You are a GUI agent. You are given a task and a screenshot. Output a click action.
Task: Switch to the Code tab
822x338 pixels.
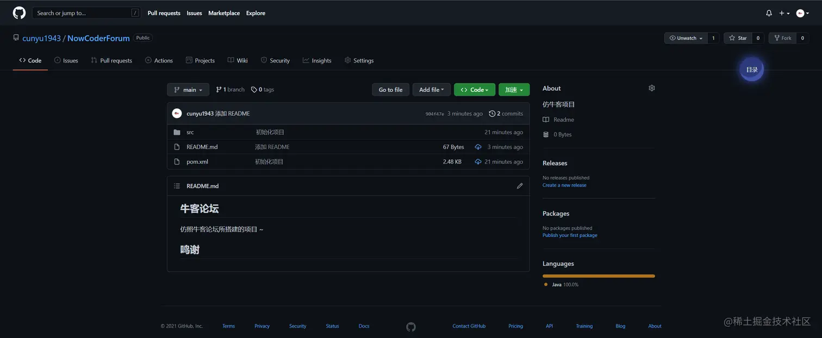click(x=30, y=60)
